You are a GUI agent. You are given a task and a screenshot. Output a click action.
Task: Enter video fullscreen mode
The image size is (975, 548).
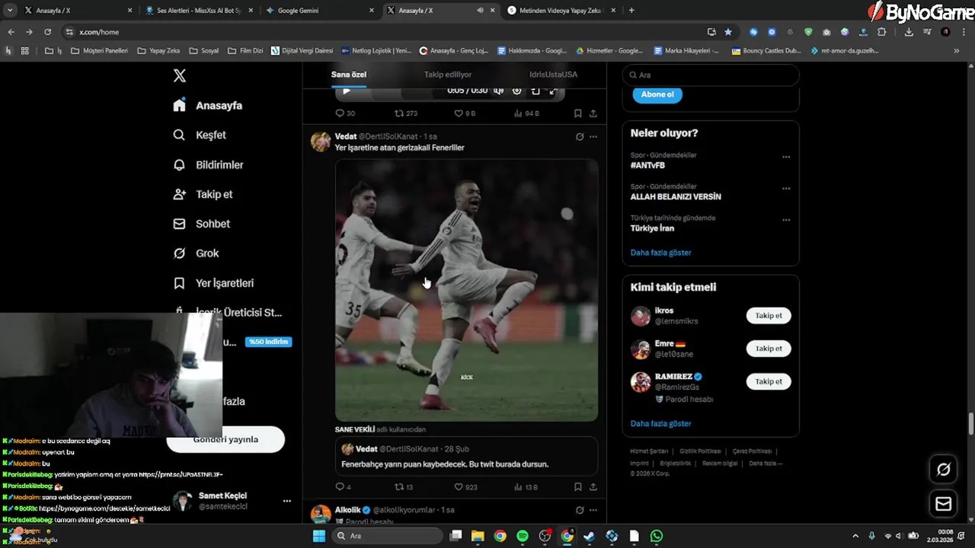pos(553,91)
